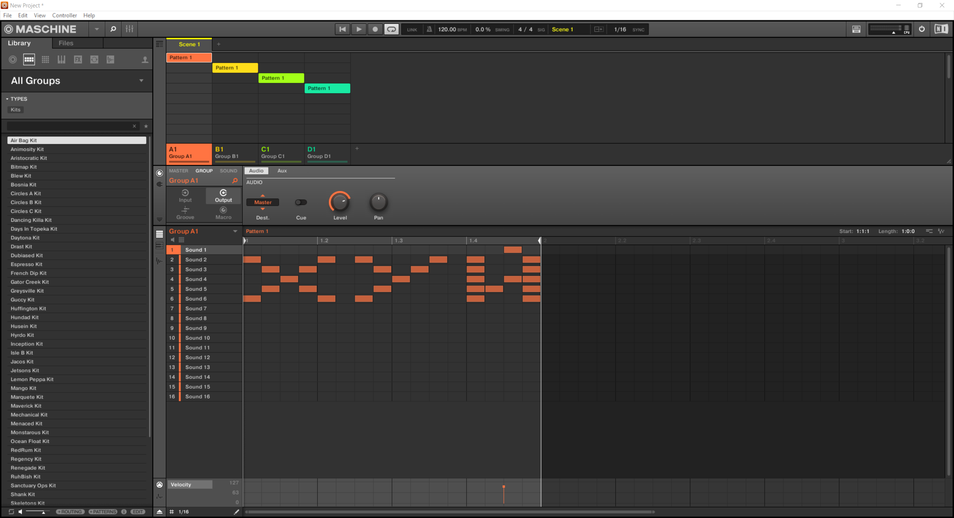Add a new group with plus button
Viewport: 954px width, 518px height.
point(357,148)
